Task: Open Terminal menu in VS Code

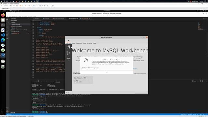Action: pos(30,16)
